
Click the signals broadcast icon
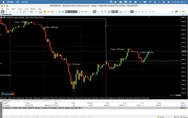pos(56,12)
